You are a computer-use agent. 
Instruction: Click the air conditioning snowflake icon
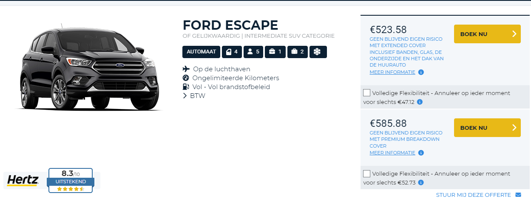(318, 52)
